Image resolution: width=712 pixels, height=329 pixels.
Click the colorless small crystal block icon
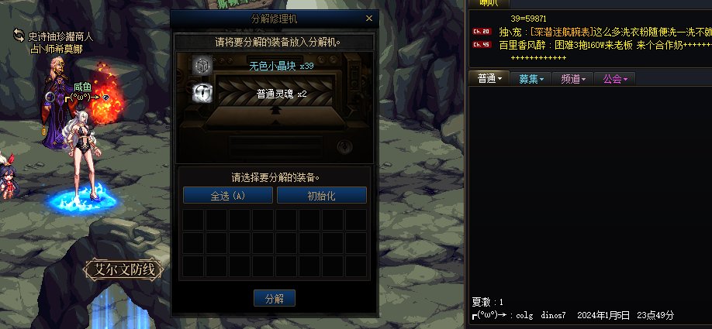point(202,66)
